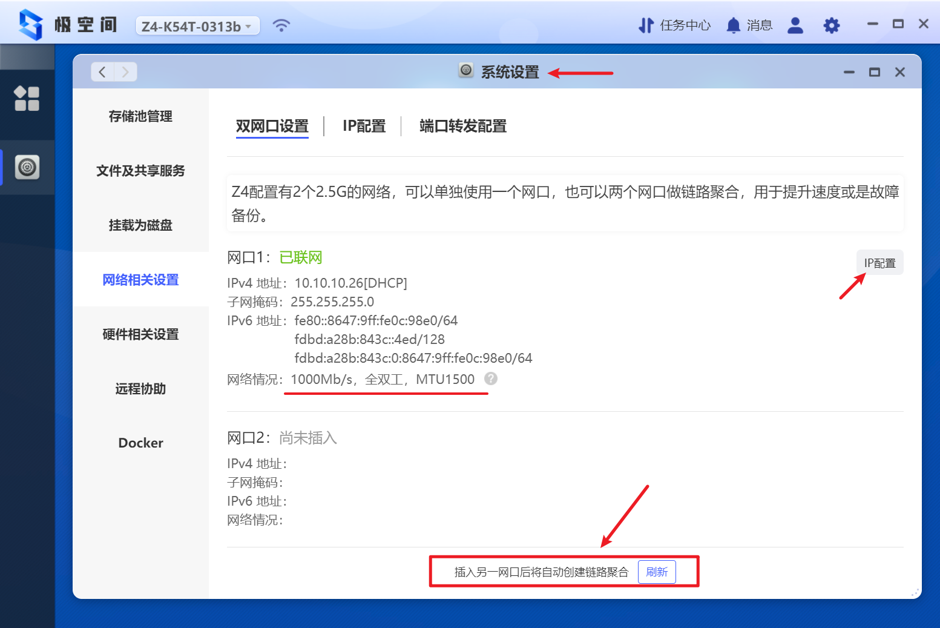Open Docker settings from the sidebar

[x=140, y=443]
